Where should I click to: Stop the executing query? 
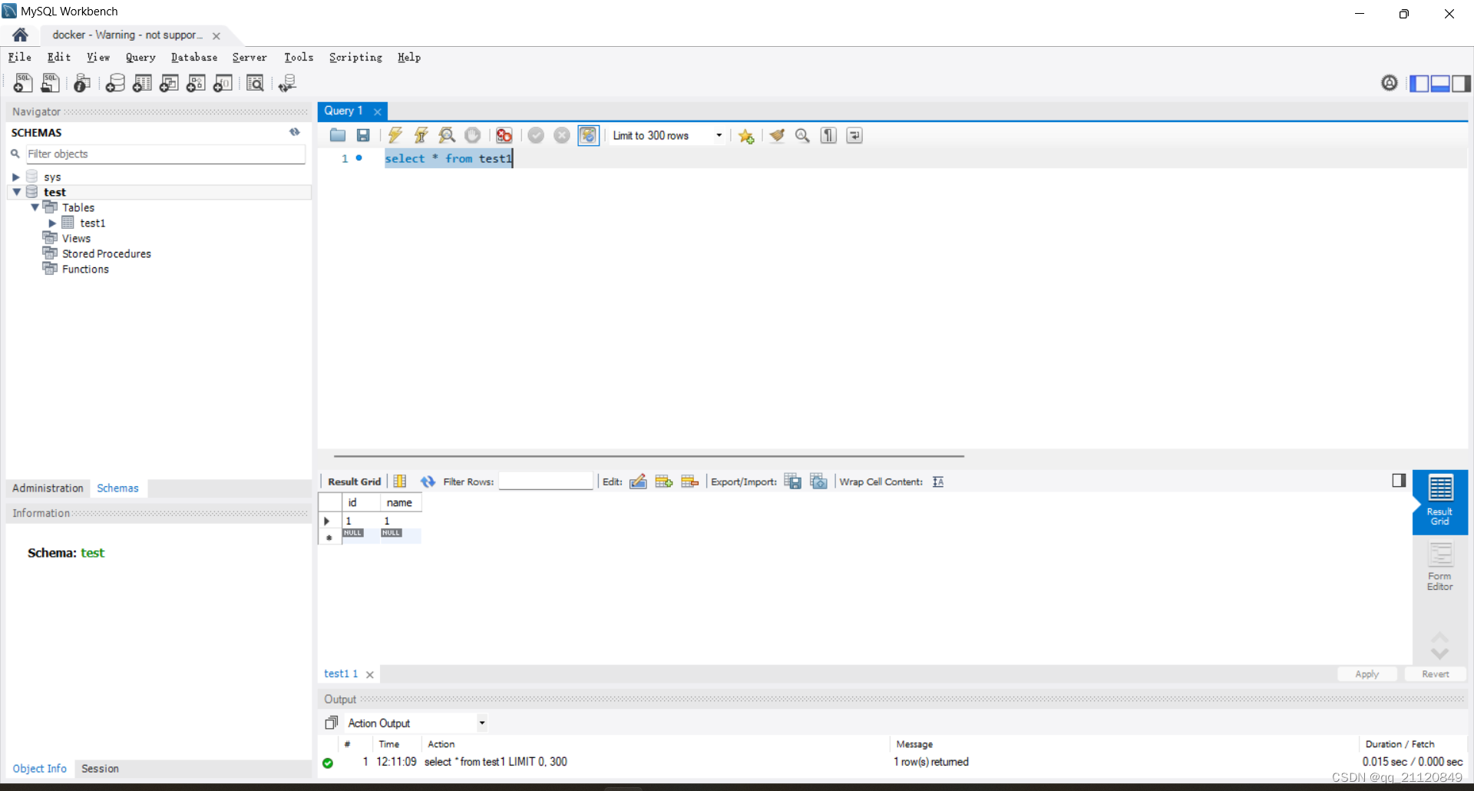pyautogui.click(x=473, y=135)
